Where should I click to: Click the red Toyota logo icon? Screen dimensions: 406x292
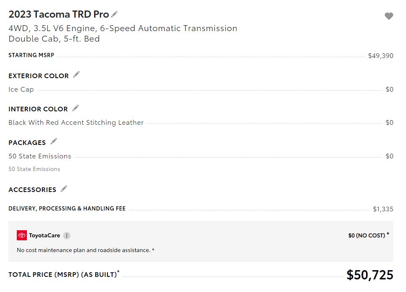[x=22, y=235]
